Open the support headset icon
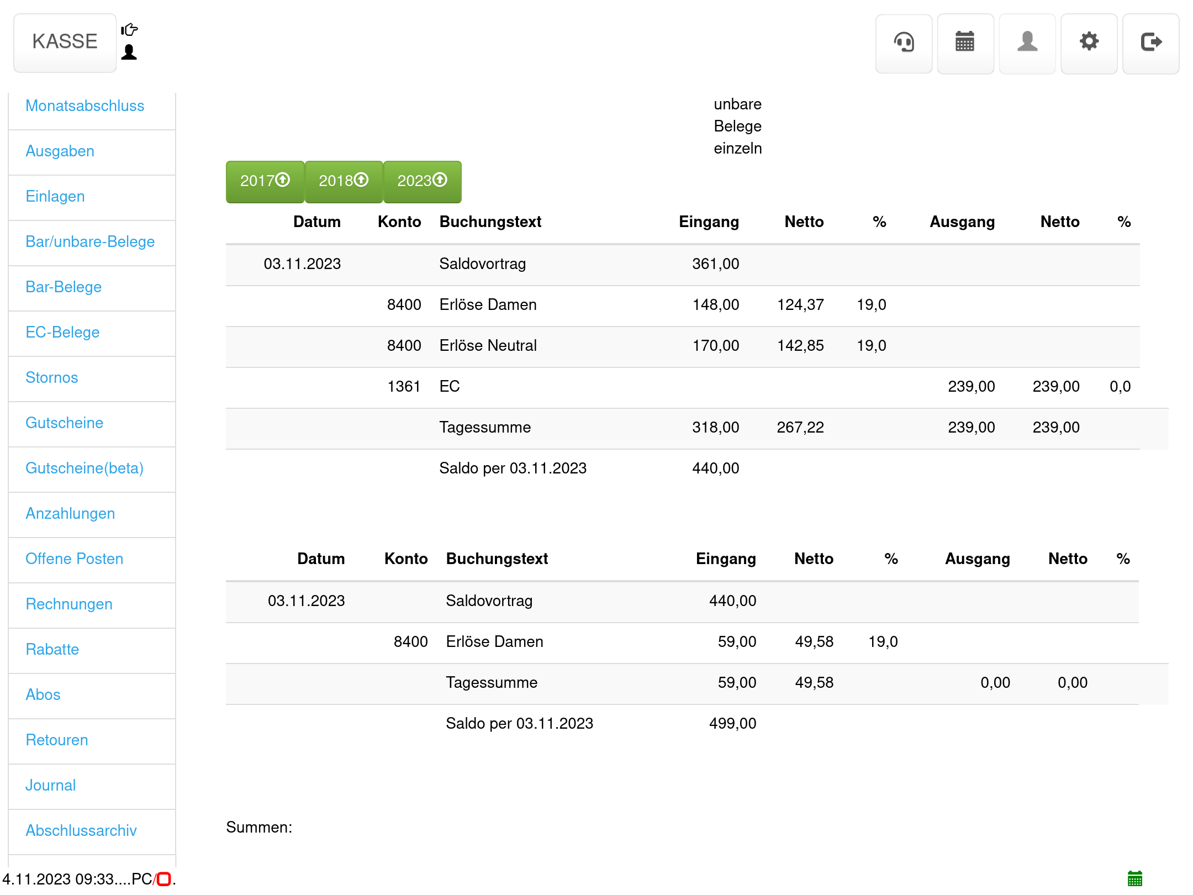The width and height of the screenshot is (1193, 895). [904, 43]
